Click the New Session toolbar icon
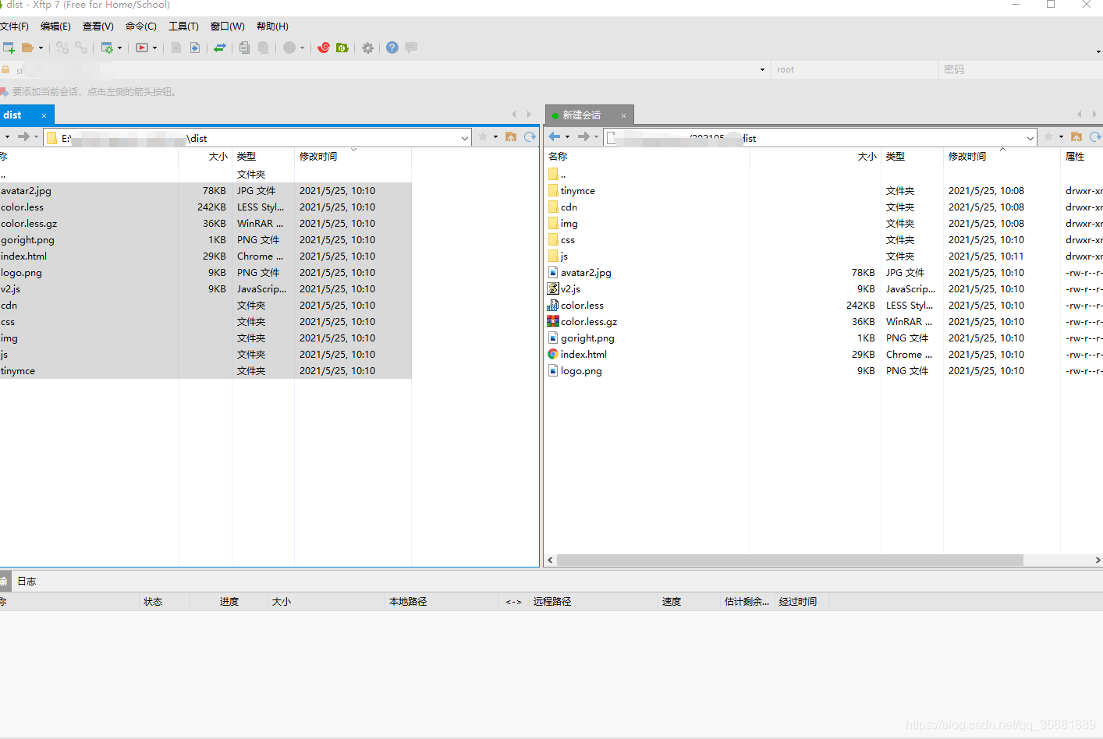The width and height of the screenshot is (1103, 739). point(9,48)
